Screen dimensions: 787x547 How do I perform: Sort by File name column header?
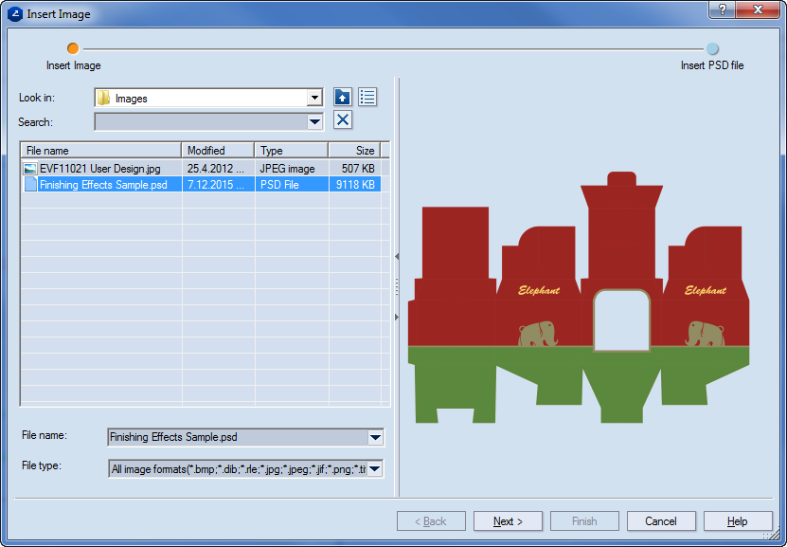(x=100, y=150)
